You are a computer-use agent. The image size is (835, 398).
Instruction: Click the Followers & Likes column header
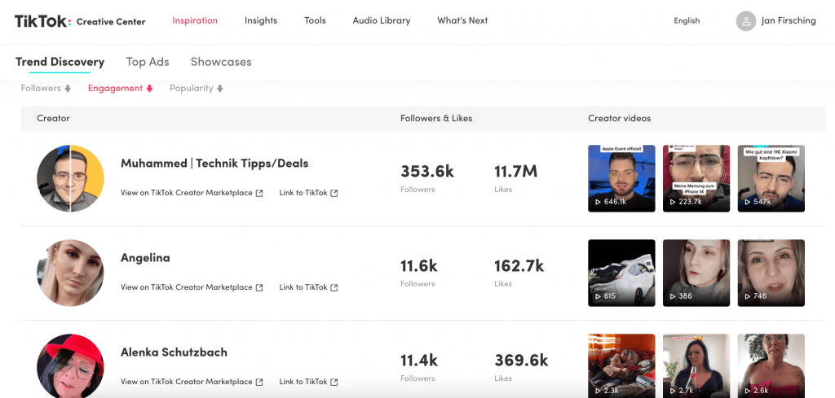[436, 119]
